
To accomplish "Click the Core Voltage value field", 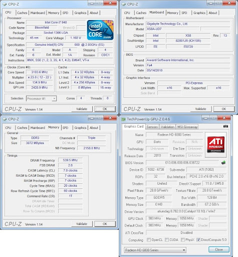I will [x=76, y=38].
